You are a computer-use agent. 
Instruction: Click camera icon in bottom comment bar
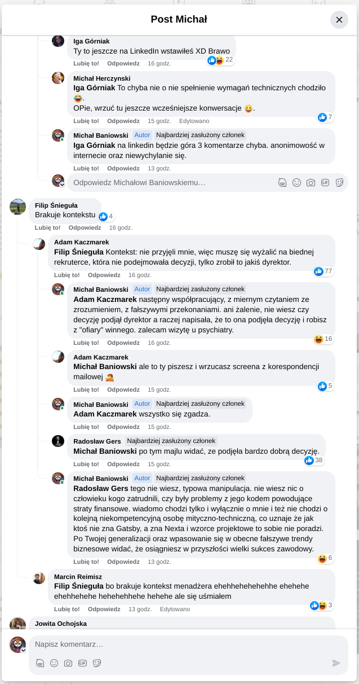tap(68, 663)
